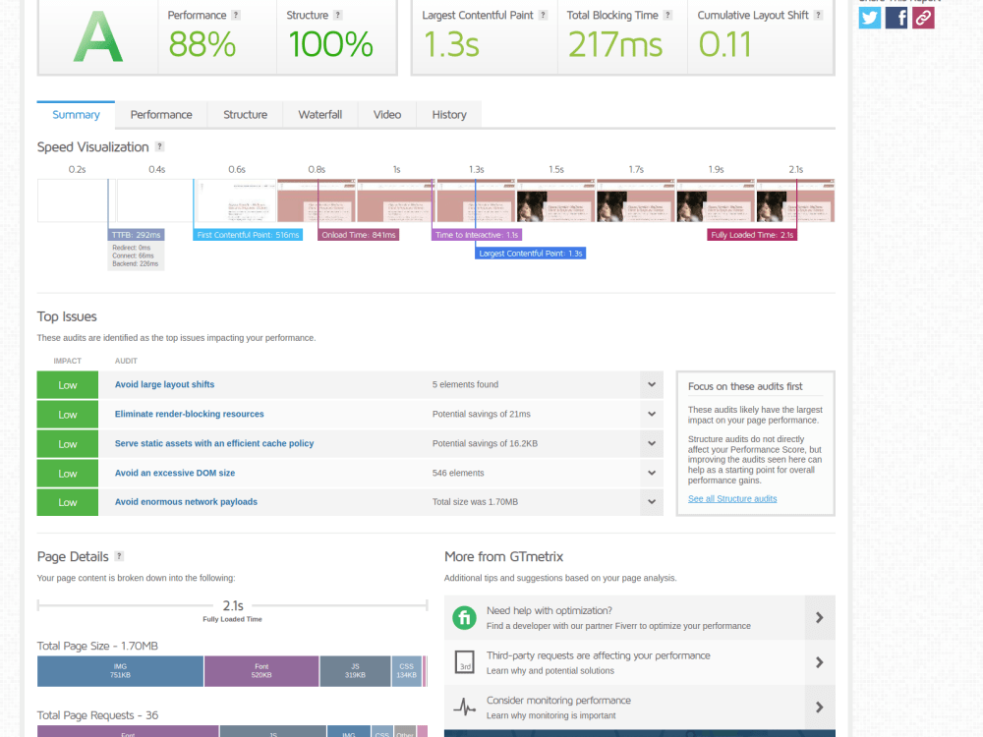This screenshot has width=983, height=737.
Task: Expand Avoid excessive DOM size audit
Action: point(652,474)
